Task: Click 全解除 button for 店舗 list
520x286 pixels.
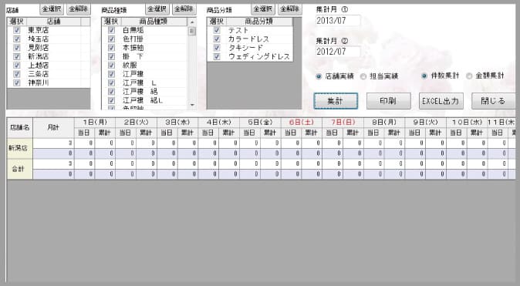Action: [x=79, y=9]
